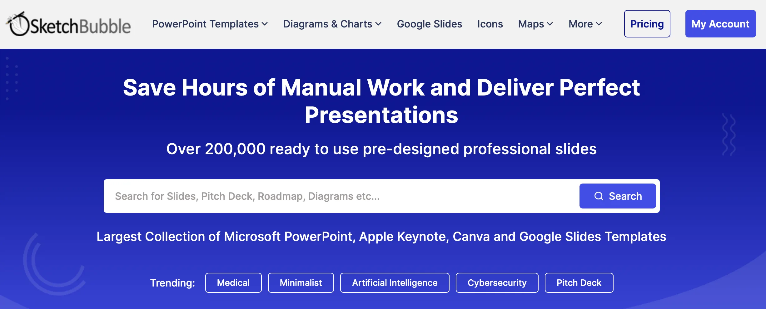
Task: Open the Pricing page
Action: click(647, 24)
